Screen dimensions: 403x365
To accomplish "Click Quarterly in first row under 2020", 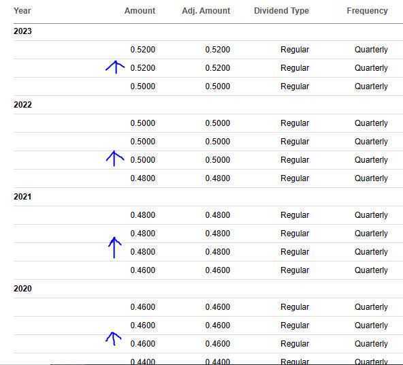I will pos(371,307).
